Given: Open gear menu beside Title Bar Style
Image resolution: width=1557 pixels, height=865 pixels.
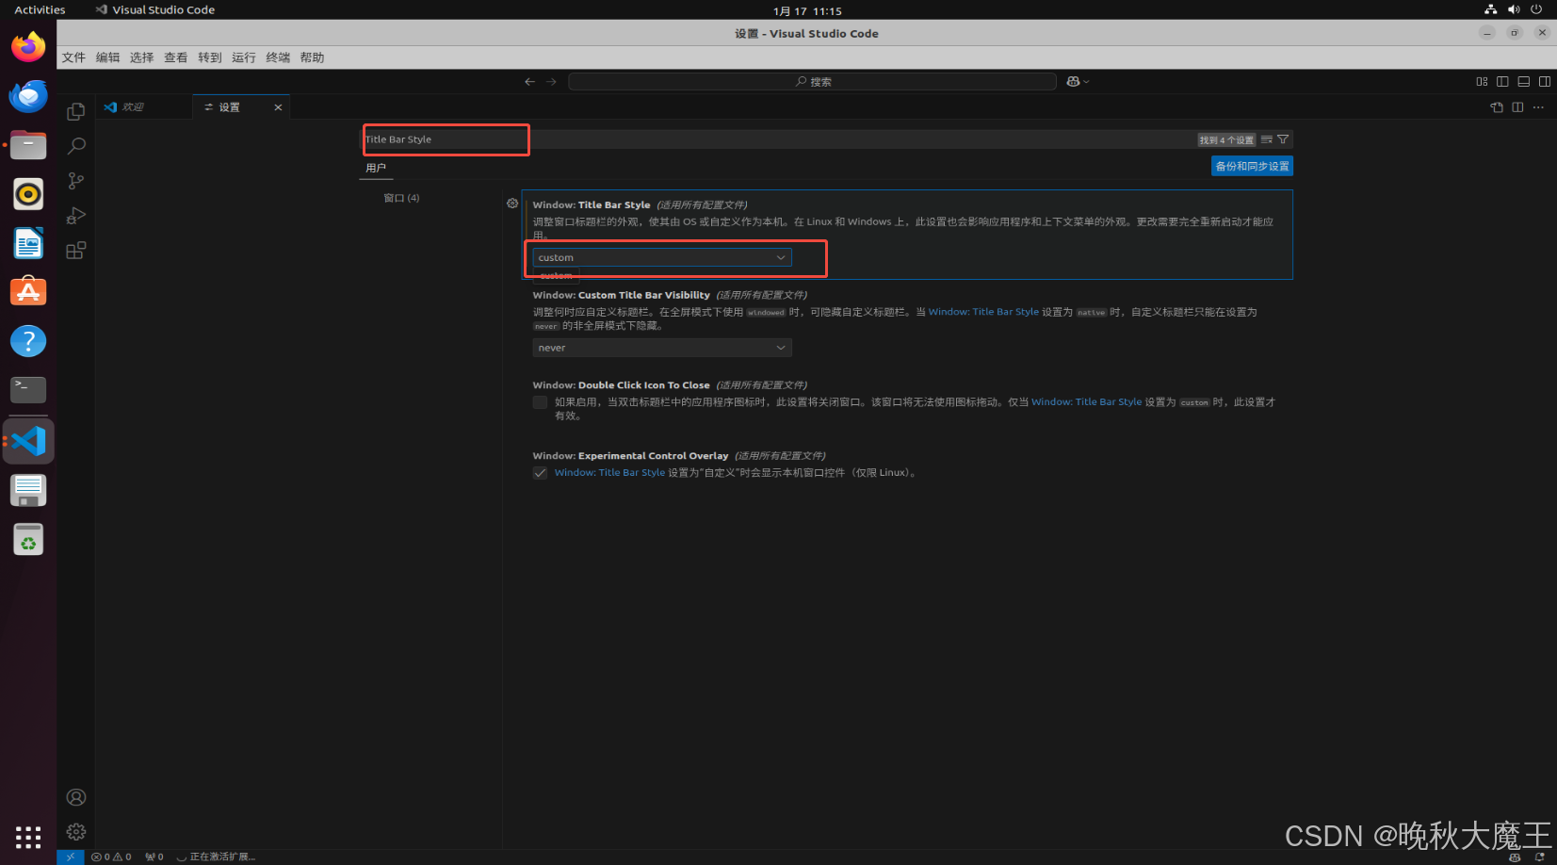Looking at the screenshot, I should (512, 204).
